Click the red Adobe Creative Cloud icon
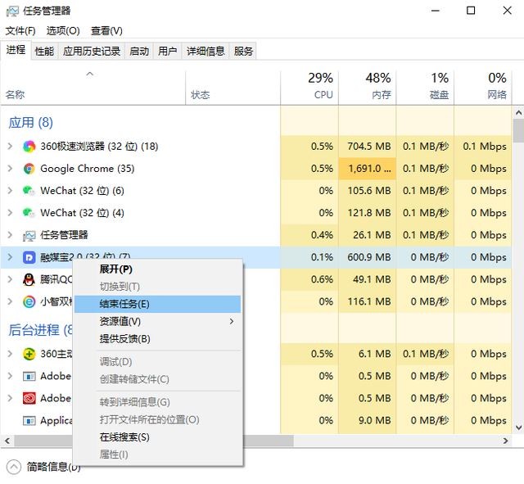This screenshot has width=524, height=484. (29, 398)
